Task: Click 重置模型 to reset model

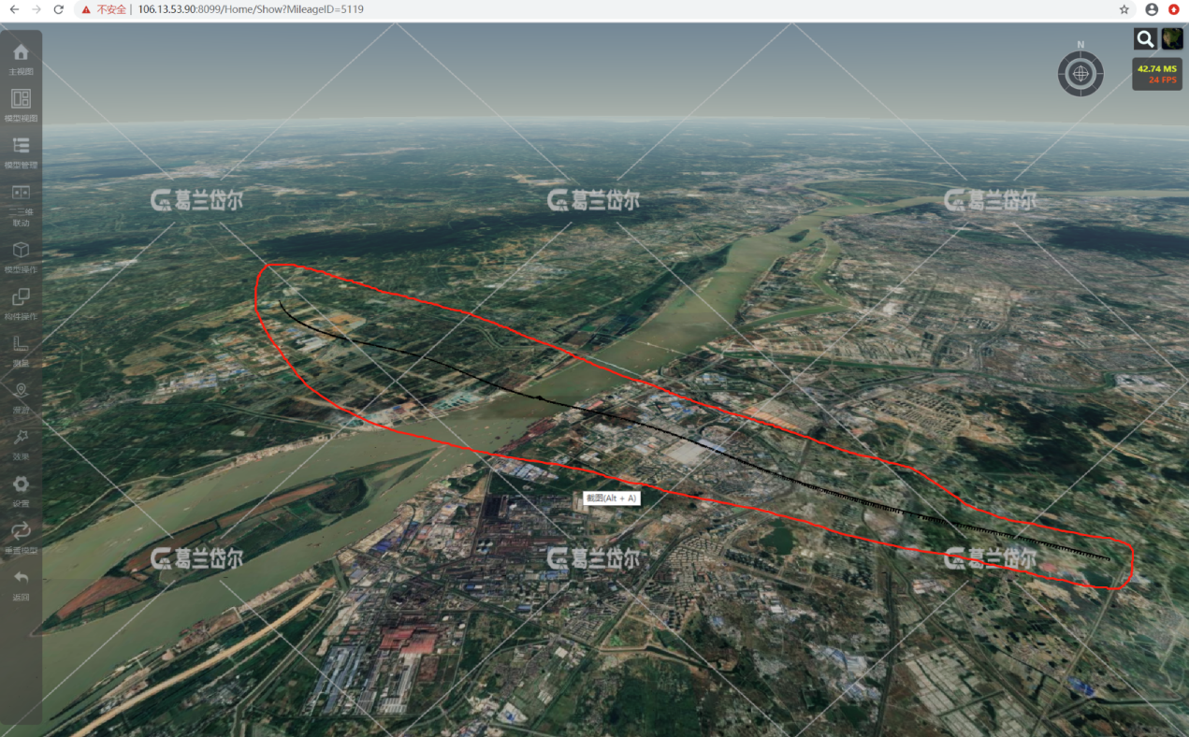Action: [x=21, y=531]
